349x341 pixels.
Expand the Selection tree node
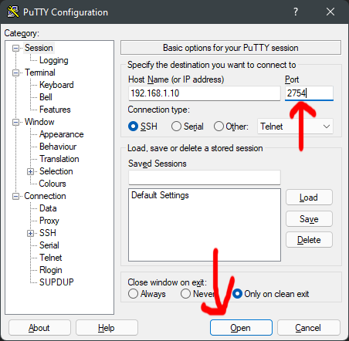(x=30, y=171)
